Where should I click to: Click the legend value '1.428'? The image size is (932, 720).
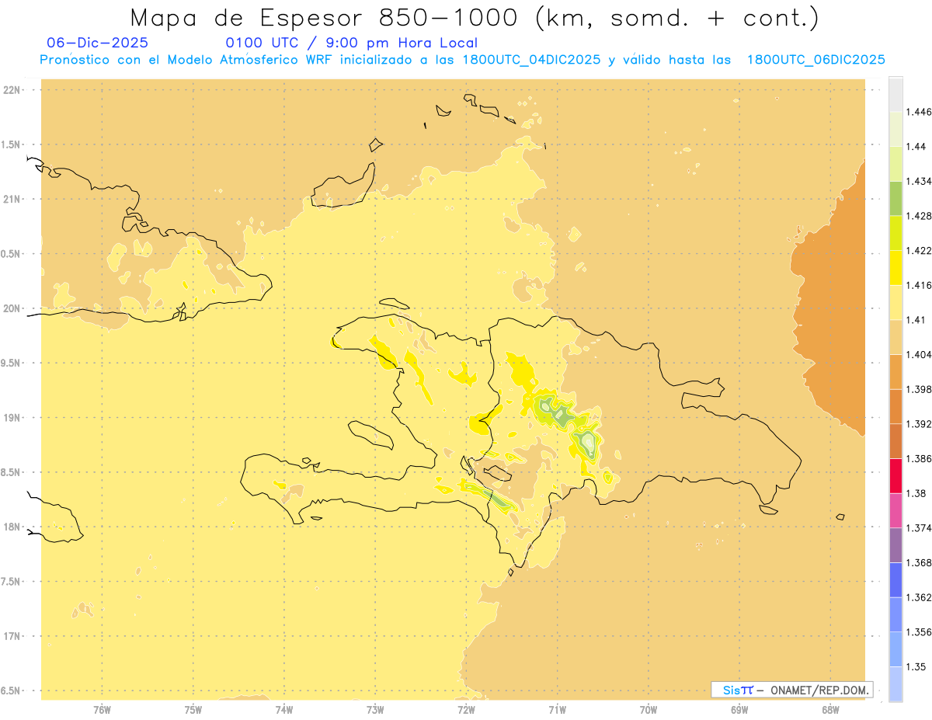pyautogui.click(x=919, y=216)
